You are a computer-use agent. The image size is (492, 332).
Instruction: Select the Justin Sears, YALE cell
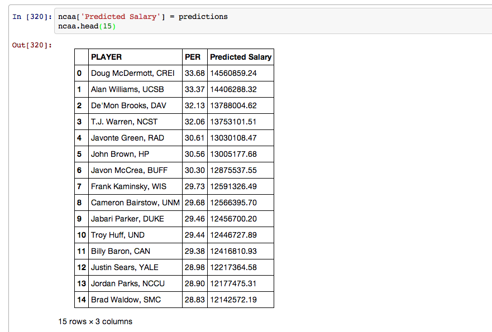[x=135, y=267]
